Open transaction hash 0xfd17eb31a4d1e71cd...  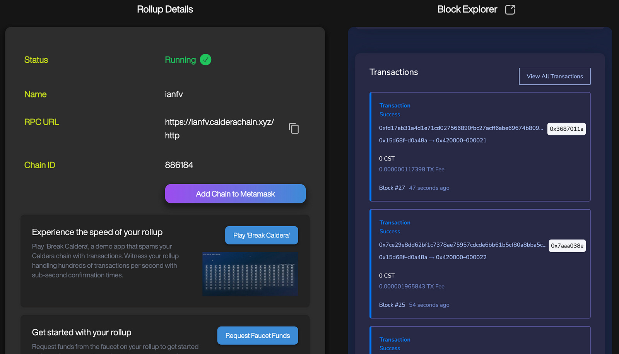pos(461,128)
